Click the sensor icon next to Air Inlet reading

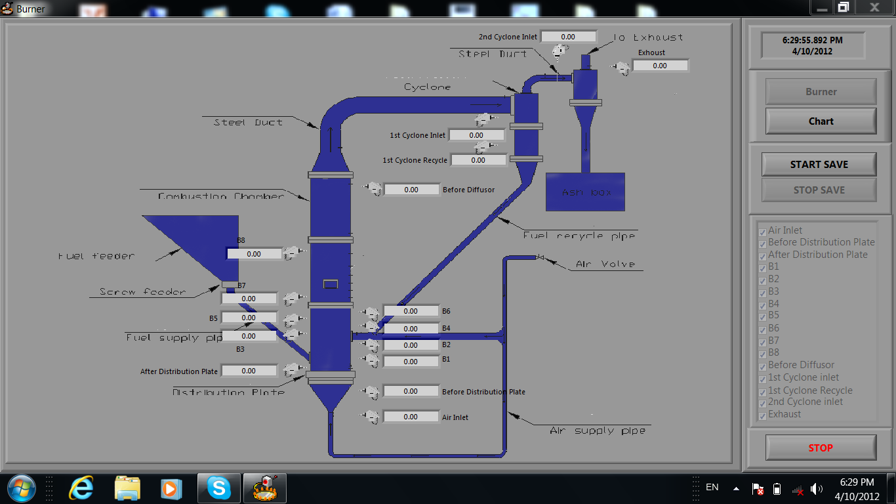pyautogui.click(x=371, y=417)
